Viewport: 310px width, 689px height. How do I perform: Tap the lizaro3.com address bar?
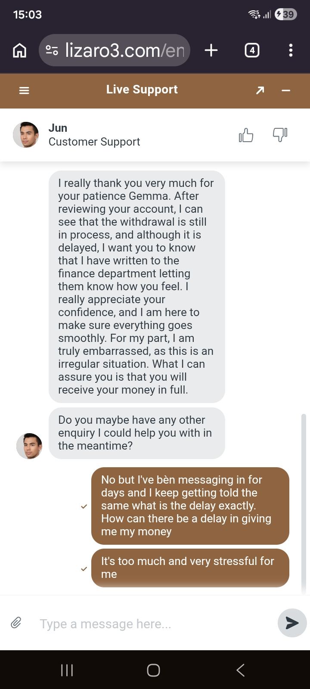(x=124, y=50)
